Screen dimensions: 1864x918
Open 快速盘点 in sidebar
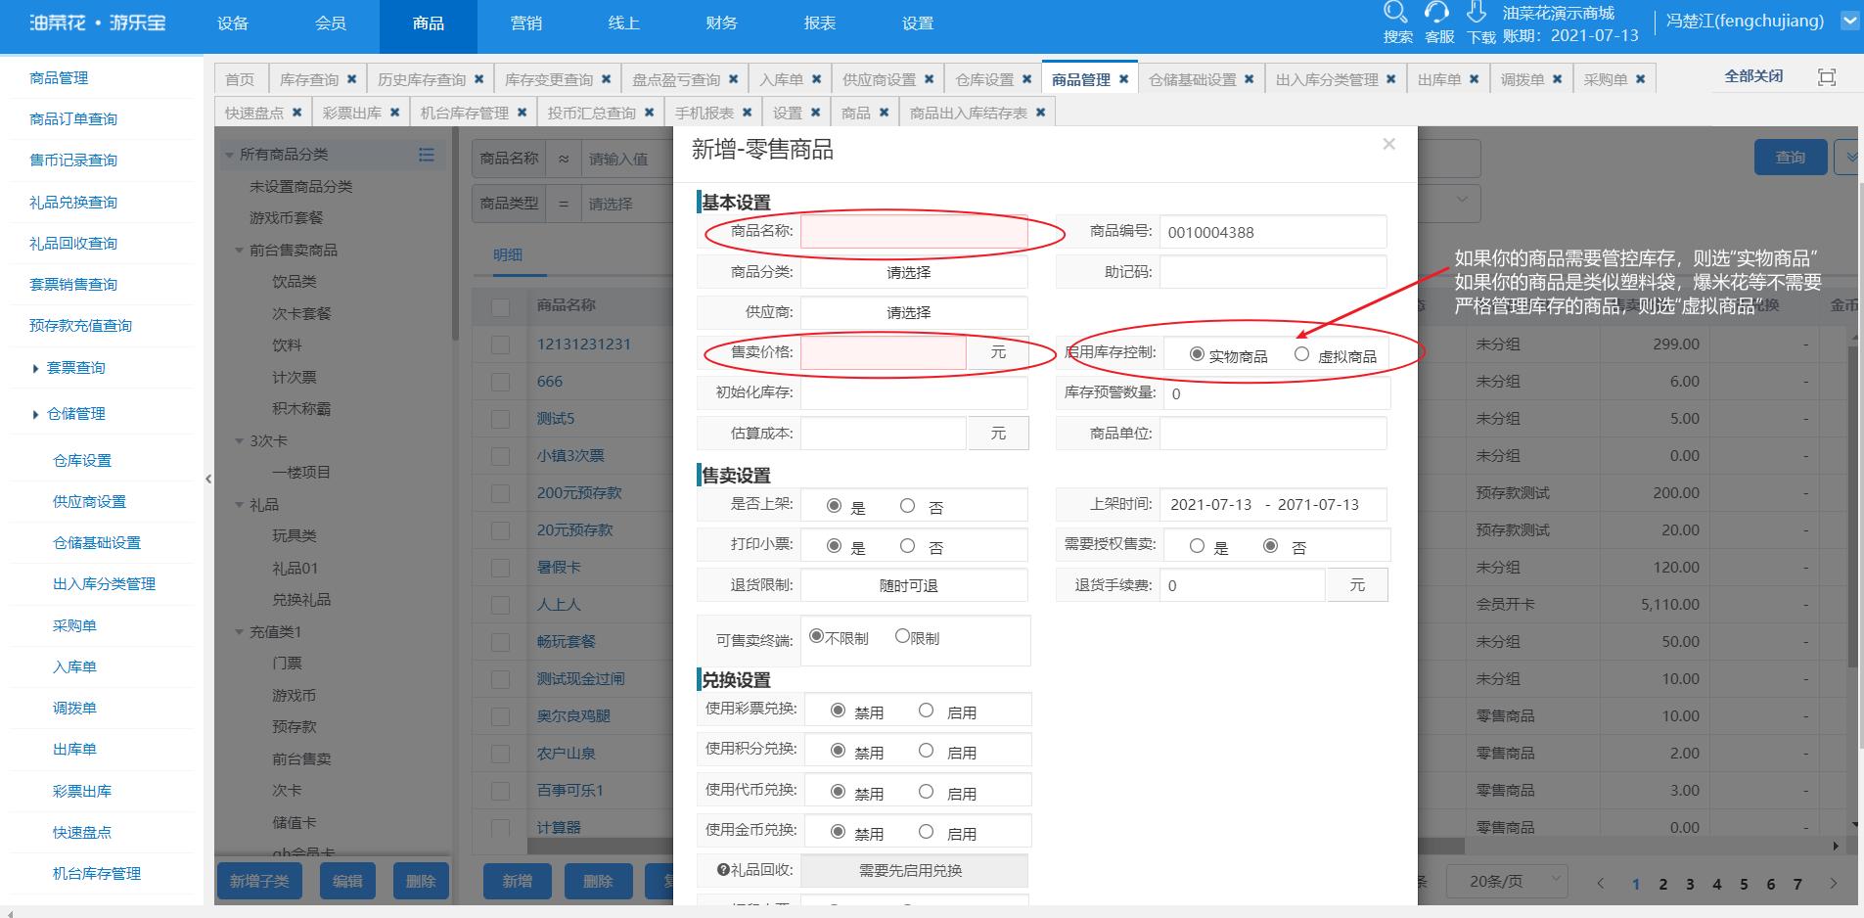(x=82, y=833)
